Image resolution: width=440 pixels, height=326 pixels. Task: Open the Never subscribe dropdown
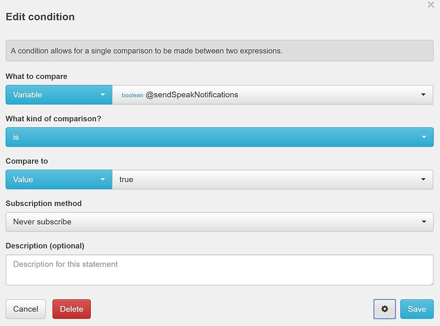tap(220, 222)
